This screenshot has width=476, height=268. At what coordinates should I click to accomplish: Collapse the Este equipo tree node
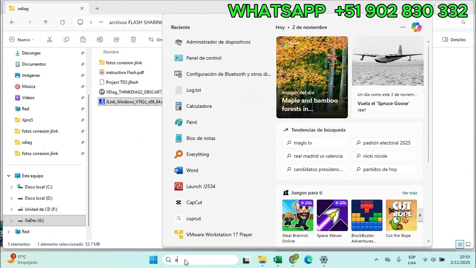point(9,176)
